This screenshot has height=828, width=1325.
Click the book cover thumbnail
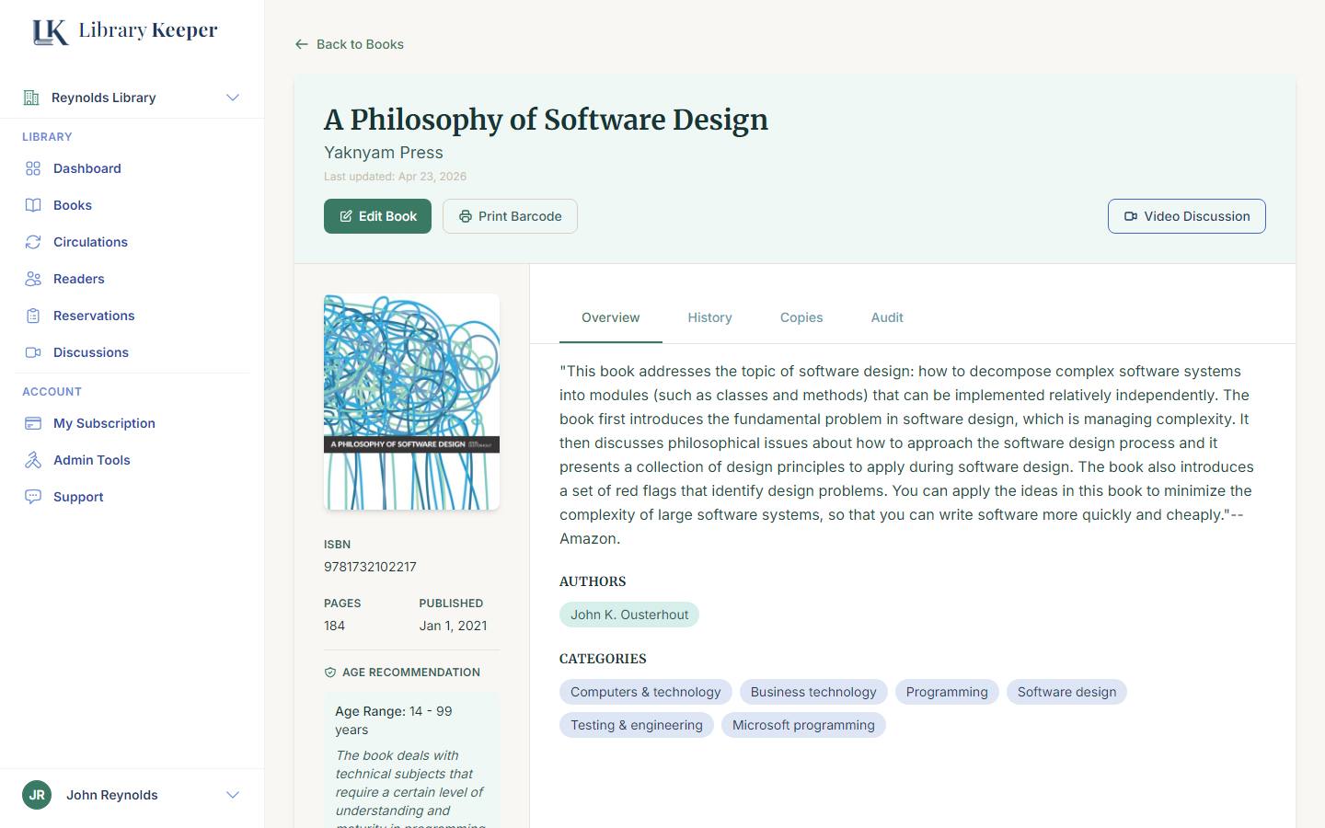coord(411,402)
